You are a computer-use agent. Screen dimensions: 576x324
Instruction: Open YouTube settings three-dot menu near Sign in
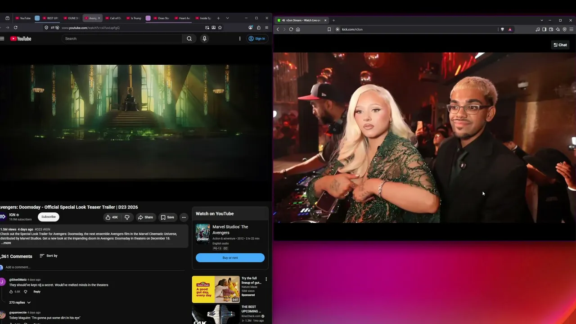[240, 39]
